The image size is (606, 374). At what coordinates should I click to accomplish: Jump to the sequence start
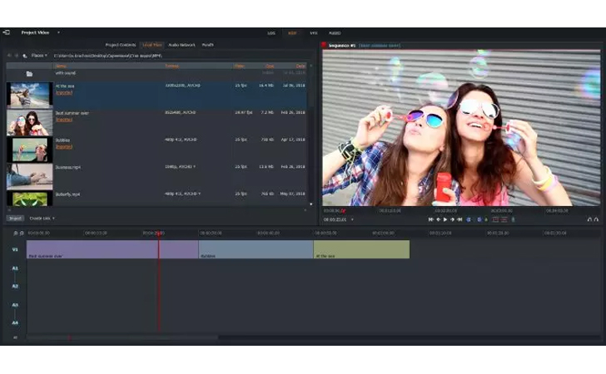430,219
